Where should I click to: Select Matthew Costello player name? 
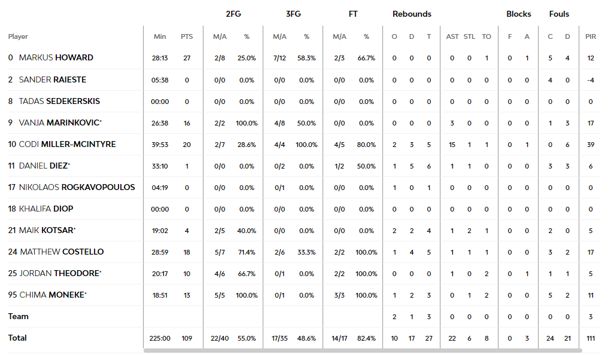point(62,252)
